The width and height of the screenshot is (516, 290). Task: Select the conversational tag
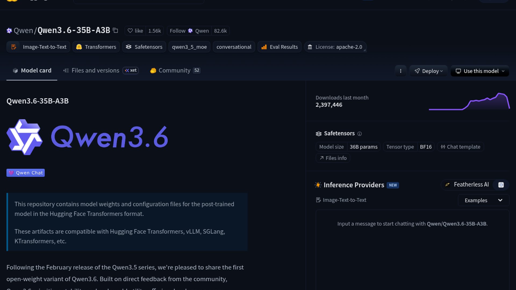pos(234,47)
